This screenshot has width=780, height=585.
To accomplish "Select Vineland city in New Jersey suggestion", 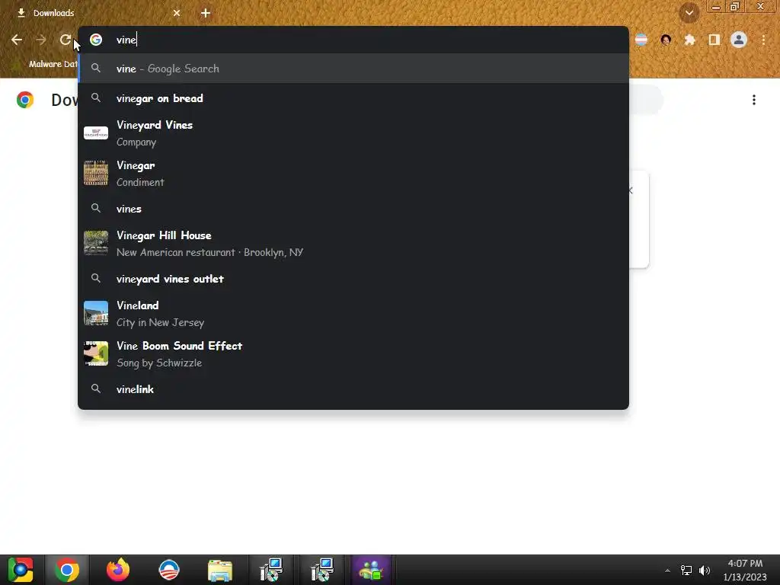I will [353, 314].
